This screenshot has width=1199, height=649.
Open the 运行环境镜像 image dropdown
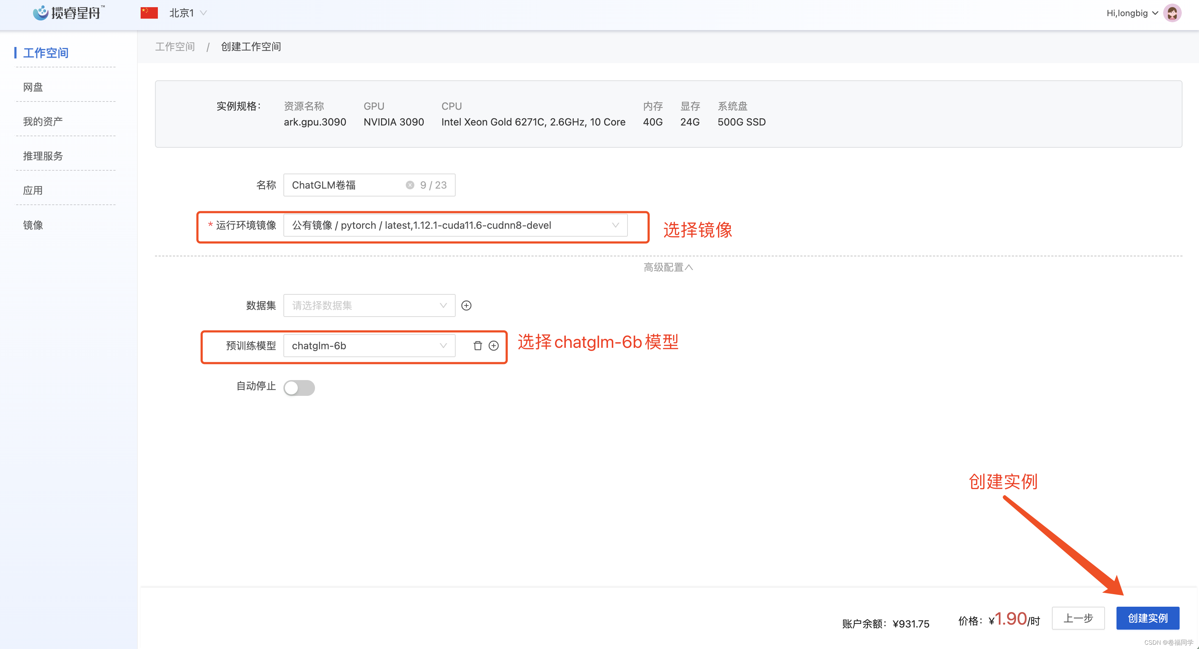(x=455, y=225)
